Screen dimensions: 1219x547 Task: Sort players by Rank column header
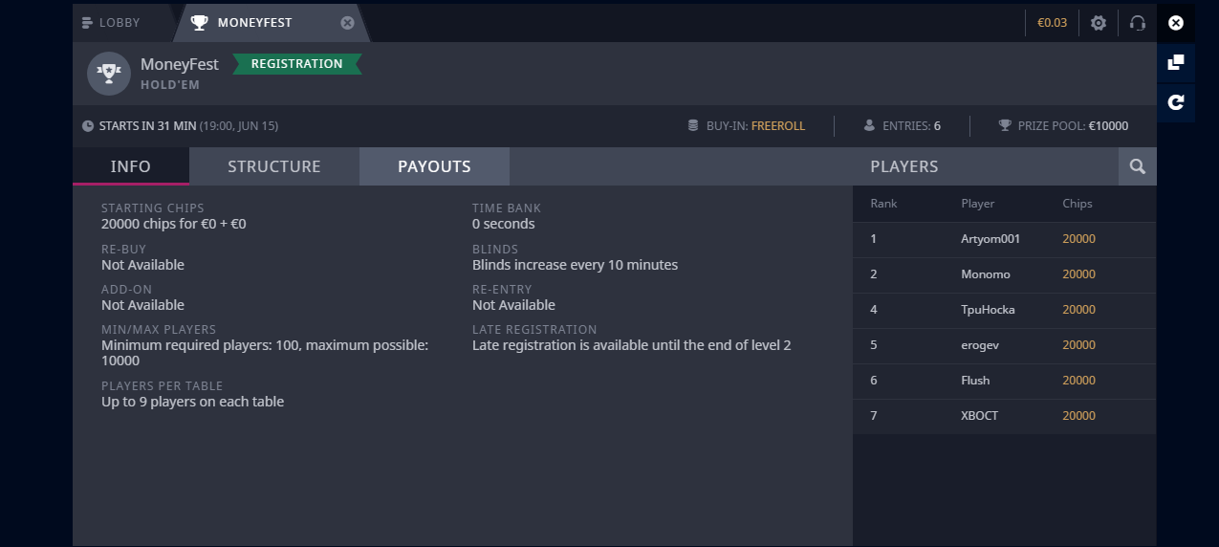pos(883,204)
